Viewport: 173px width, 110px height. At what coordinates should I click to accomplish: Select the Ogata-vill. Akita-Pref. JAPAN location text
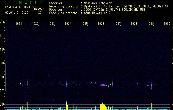(108, 7)
